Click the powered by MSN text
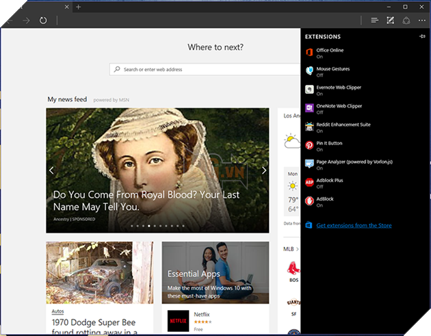Screen dimensions: 431x336 pyautogui.click(x=111, y=100)
